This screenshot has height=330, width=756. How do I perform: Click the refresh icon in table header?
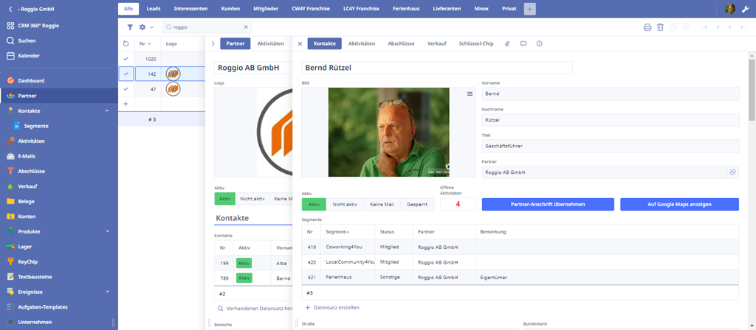(x=126, y=44)
